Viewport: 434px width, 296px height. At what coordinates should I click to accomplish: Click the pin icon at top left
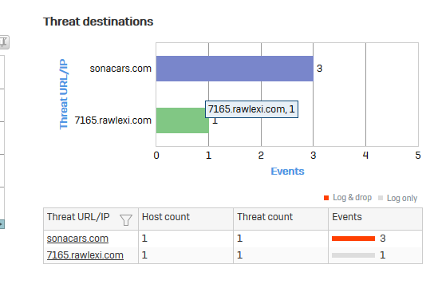(x=4, y=42)
